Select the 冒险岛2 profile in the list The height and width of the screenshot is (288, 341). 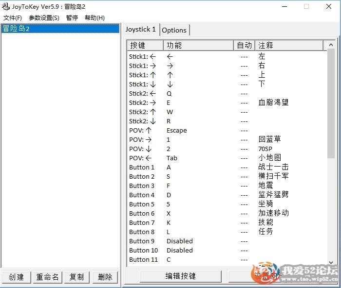60,29
